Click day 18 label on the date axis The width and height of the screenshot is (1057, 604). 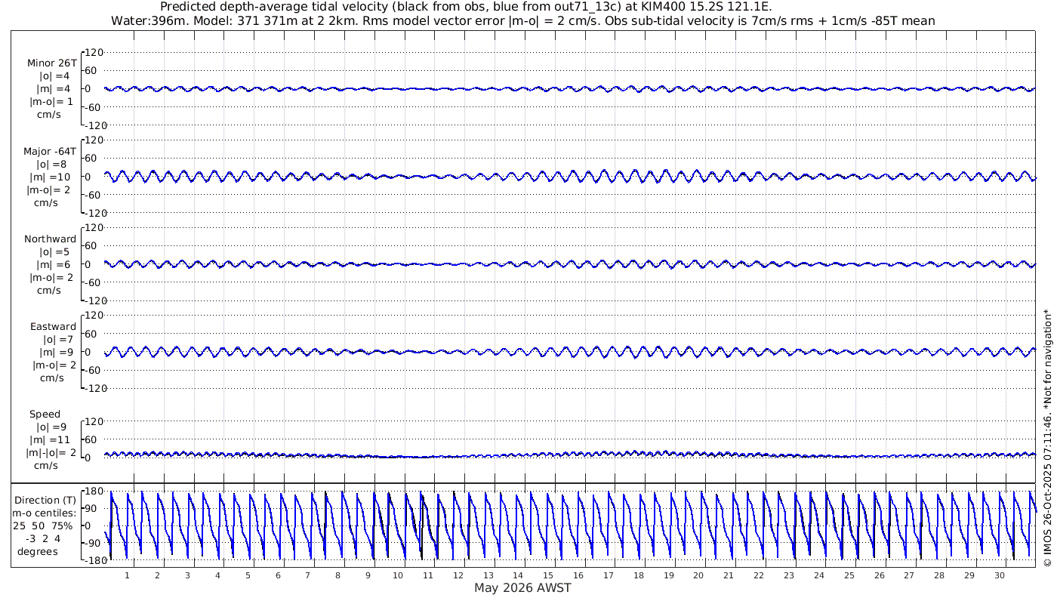pos(639,575)
